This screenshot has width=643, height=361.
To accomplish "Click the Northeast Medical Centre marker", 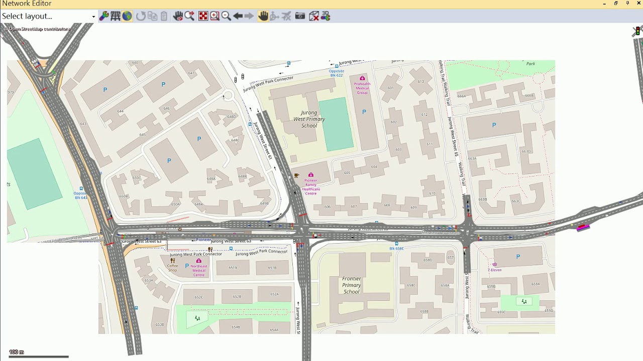I will pos(199,261).
